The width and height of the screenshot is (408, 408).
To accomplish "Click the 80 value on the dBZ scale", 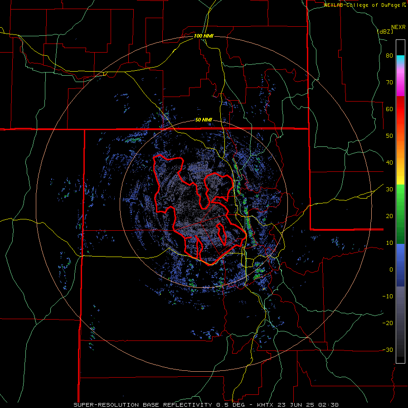I will 389,56.
